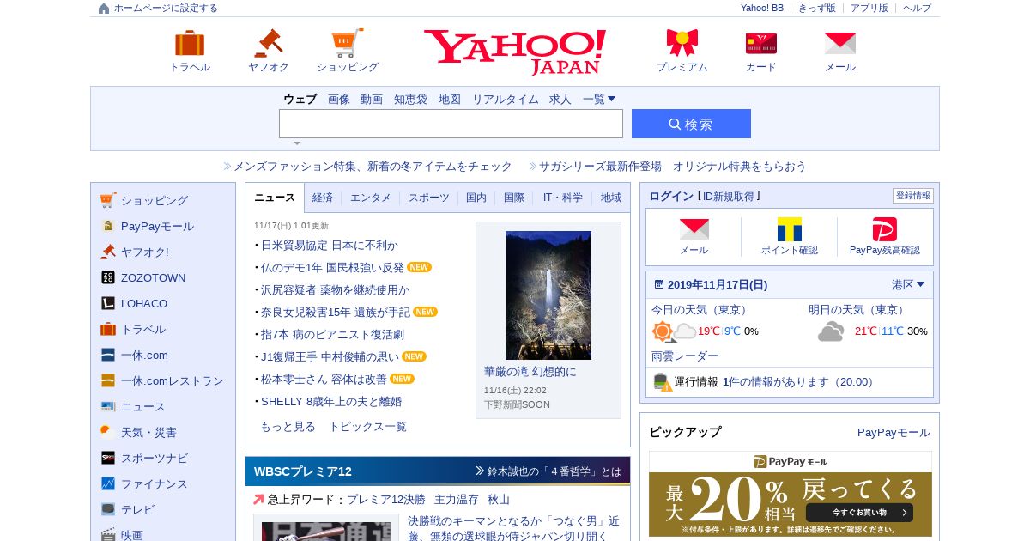Image resolution: width=1030 pixels, height=541 pixels.
Task: Click the sidebar ショッピング cart icon
Action: click(x=107, y=200)
